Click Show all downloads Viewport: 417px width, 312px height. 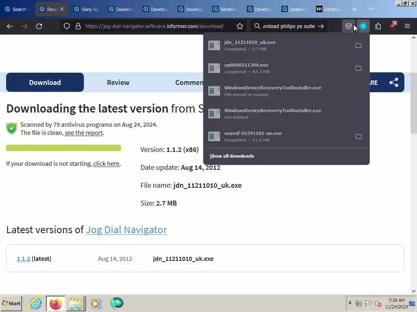pos(232,156)
